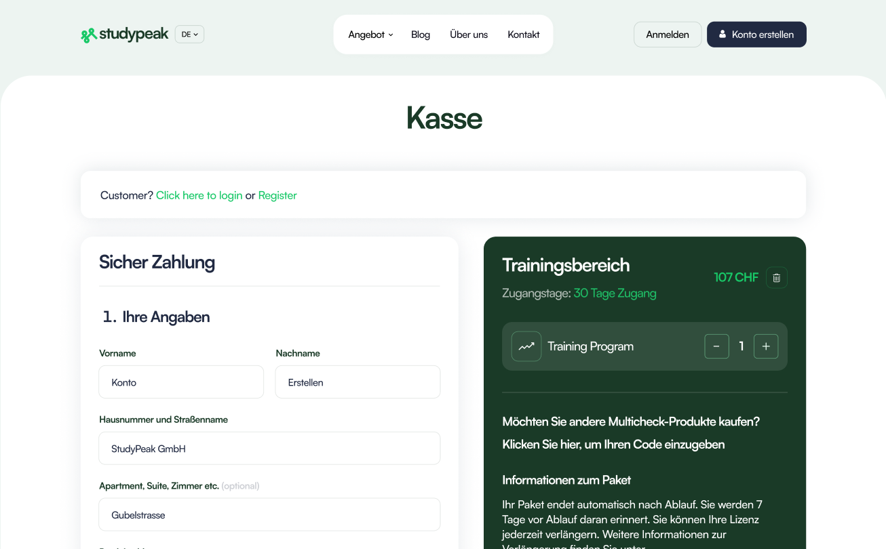Delete Trainingsbereich item with trash icon
This screenshot has height=549, width=886.
[777, 278]
